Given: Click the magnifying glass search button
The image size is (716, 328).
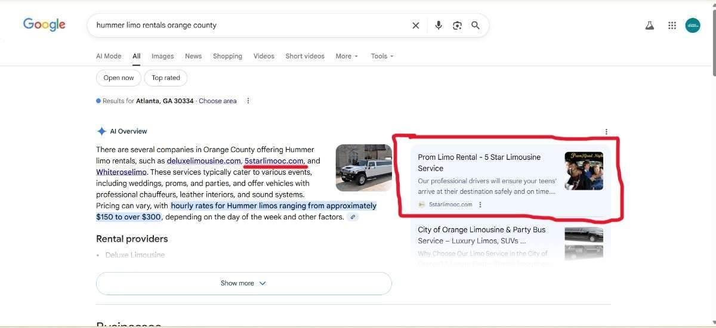Looking at the screenshot, I should (476, 25).
